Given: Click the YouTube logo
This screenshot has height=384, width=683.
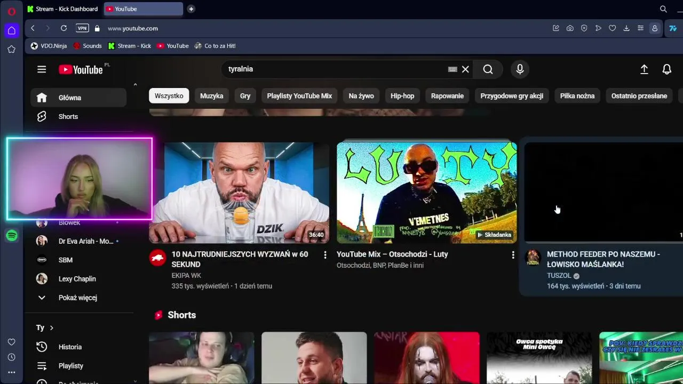Looking at the screenshot, I should [81, 69].
